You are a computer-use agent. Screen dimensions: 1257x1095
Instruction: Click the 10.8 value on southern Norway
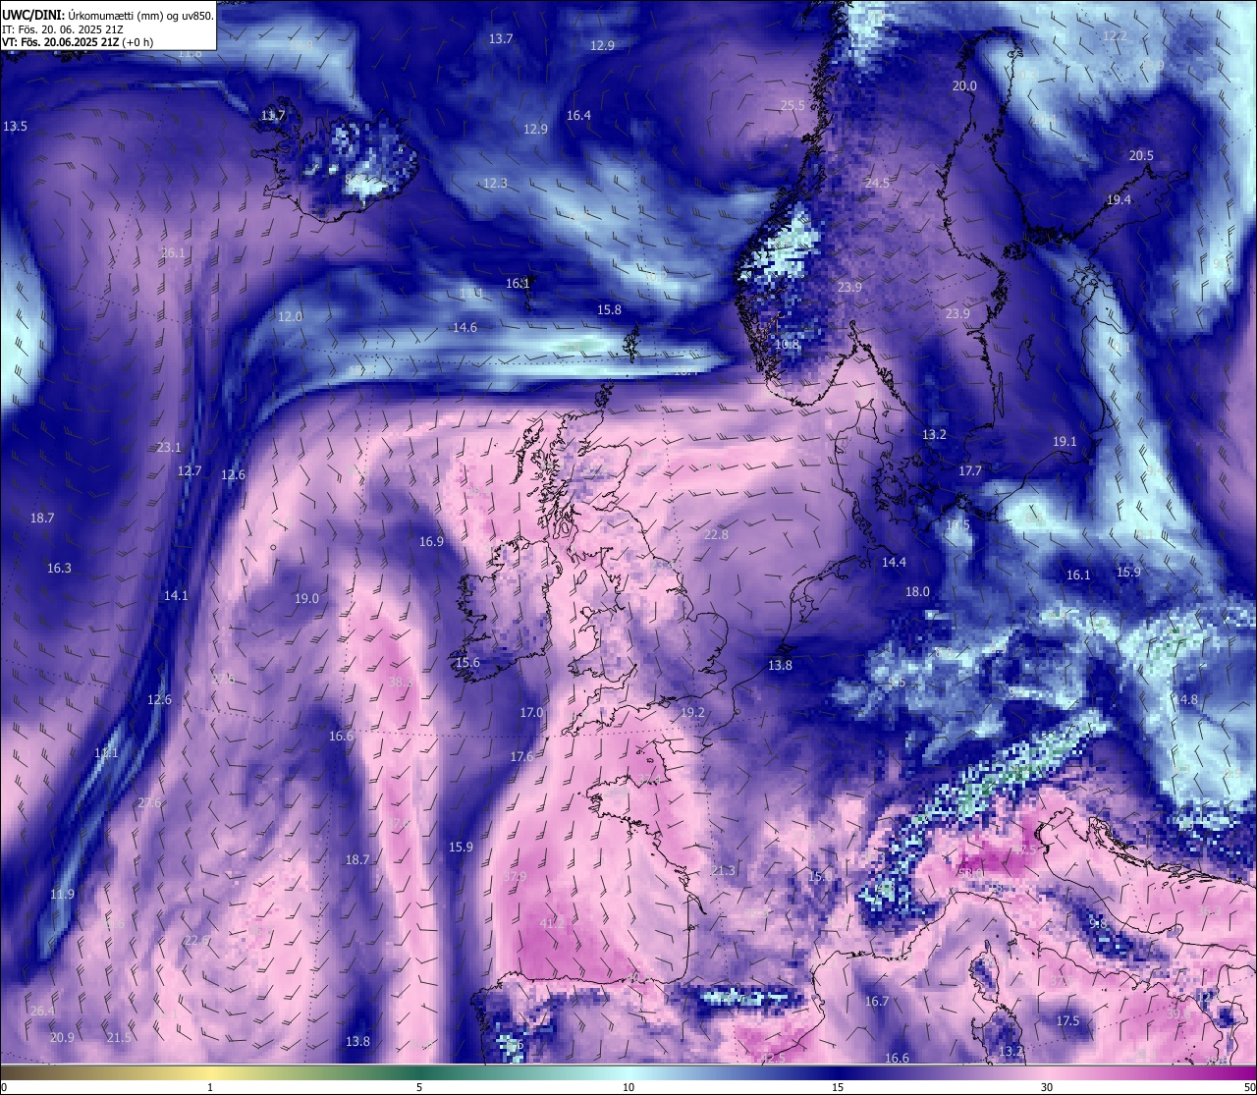[x=787, y=344]
